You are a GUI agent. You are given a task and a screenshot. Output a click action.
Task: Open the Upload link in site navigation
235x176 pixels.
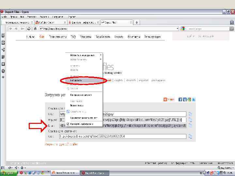coord(31,37)
